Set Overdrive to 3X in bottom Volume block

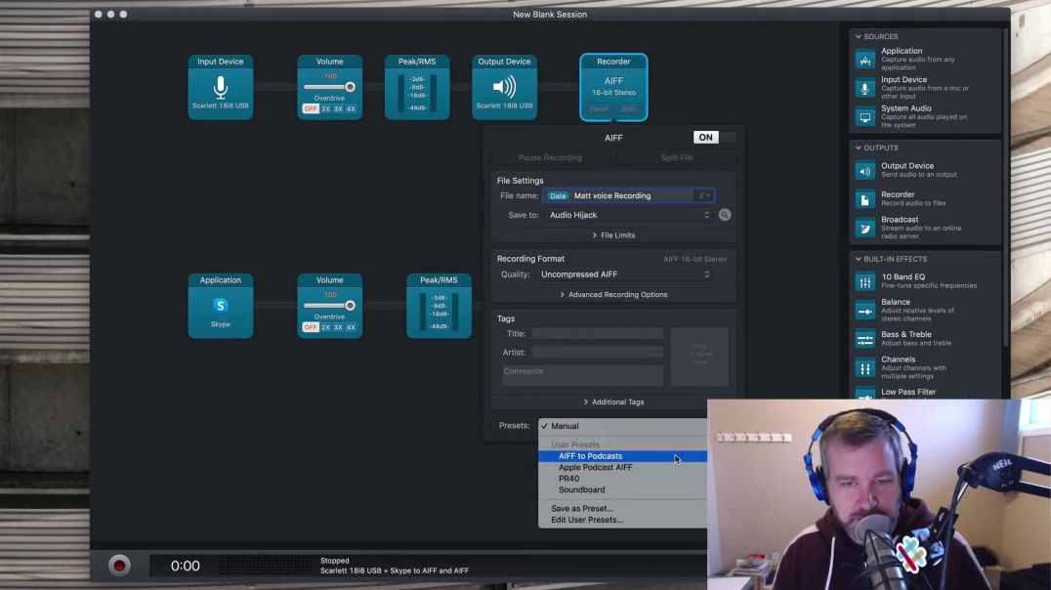pyautogui.click(x=339, y=327)
